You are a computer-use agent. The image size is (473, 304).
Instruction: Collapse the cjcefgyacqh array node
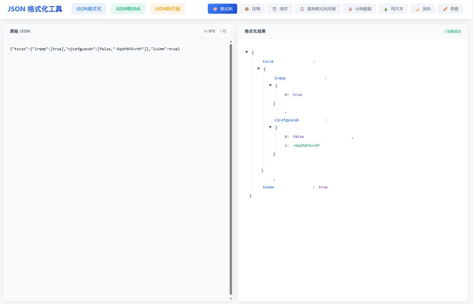pyautogui.click(x=270, y=127)
